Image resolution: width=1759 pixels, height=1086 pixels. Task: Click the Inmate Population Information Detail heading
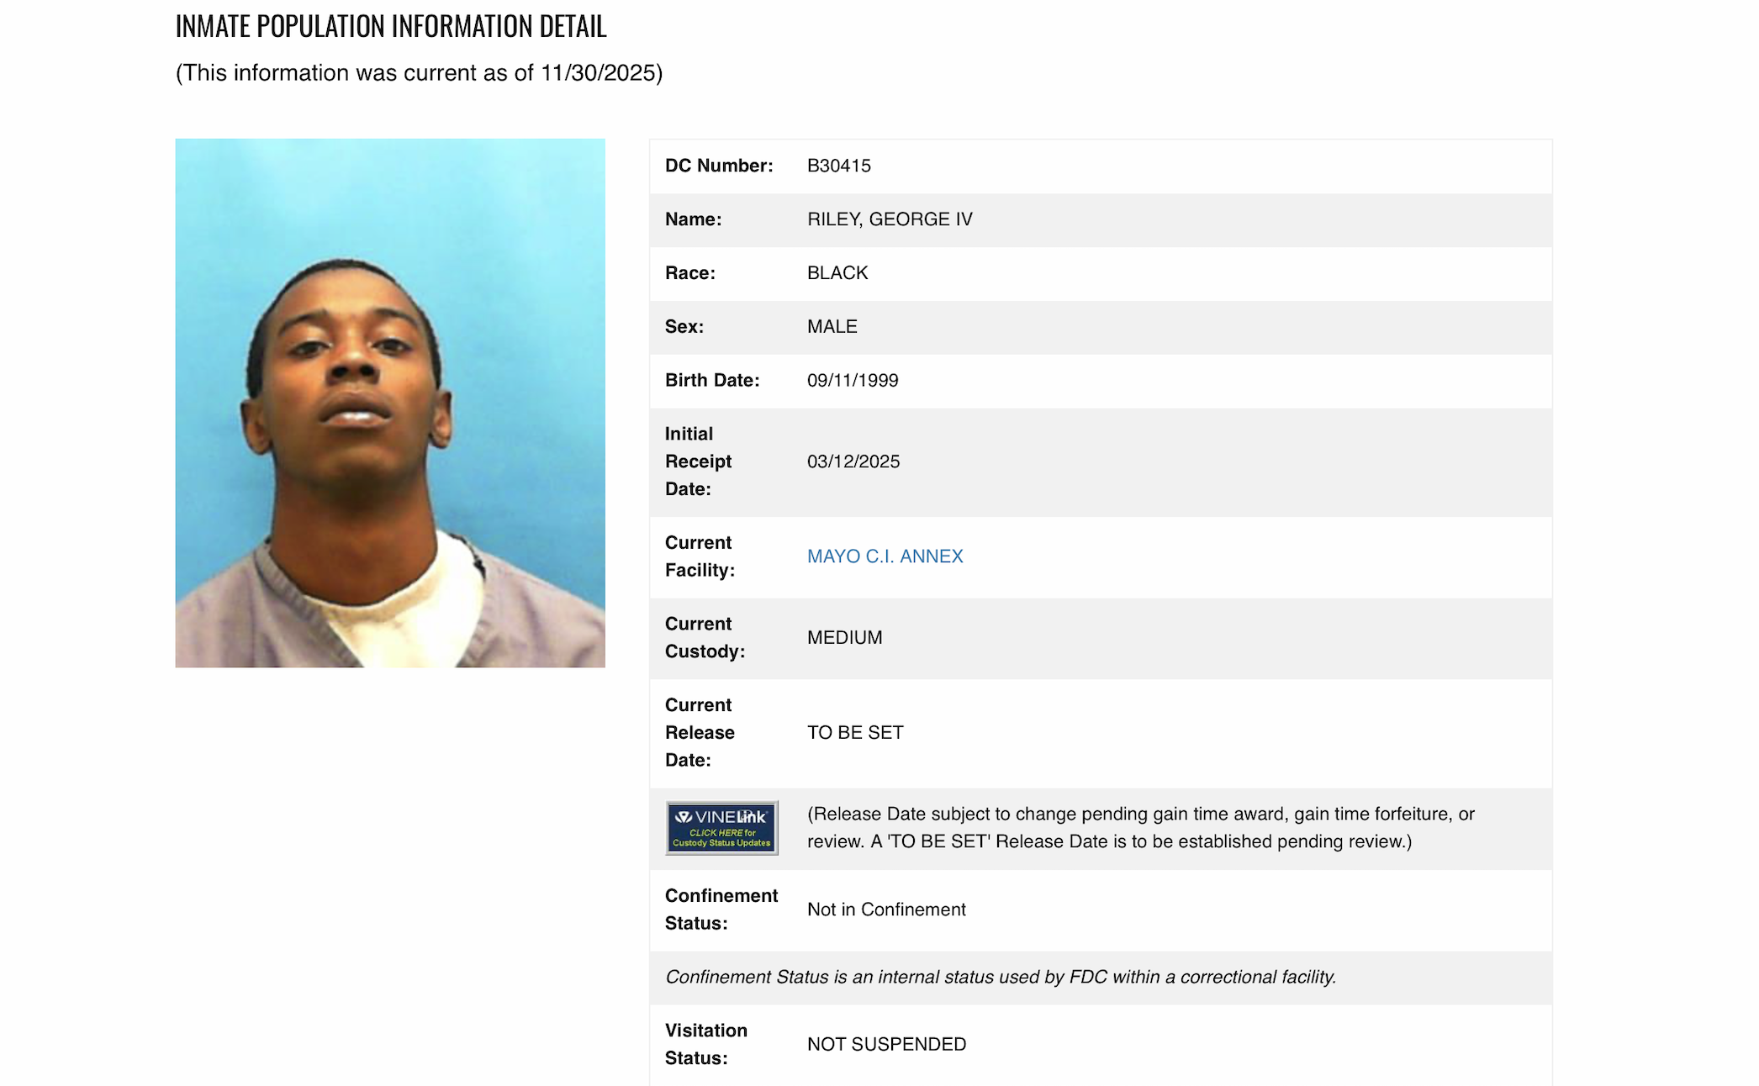[391, 26]
